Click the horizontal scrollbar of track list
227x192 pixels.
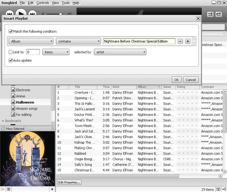coord(120,176)
